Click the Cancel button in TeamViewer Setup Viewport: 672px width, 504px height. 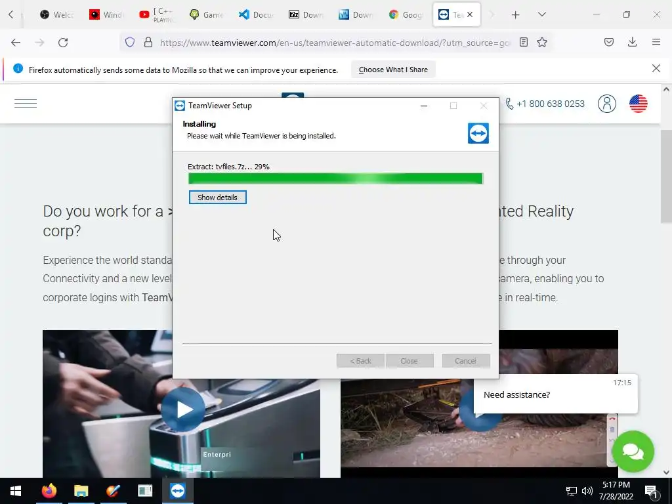(465, 361)
